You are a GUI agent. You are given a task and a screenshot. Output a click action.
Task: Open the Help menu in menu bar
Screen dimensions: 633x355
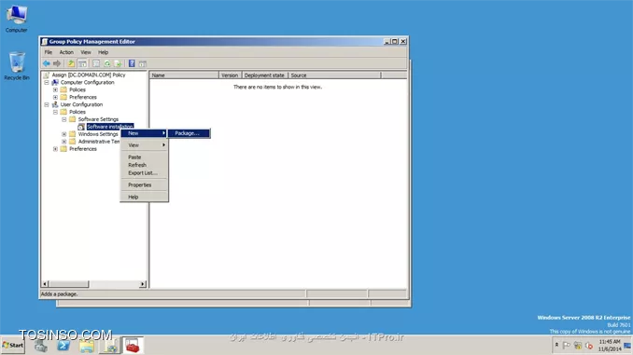point(103,52)
